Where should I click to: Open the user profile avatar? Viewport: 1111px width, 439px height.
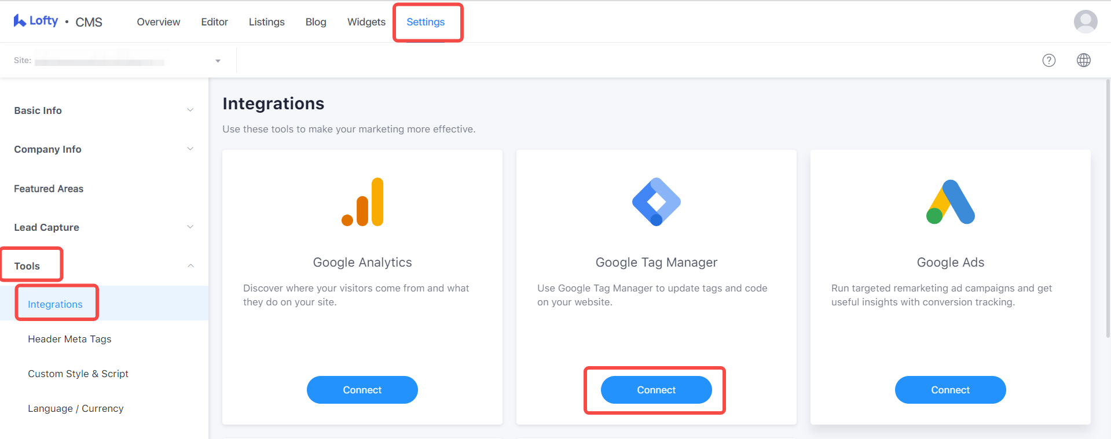1086,21
